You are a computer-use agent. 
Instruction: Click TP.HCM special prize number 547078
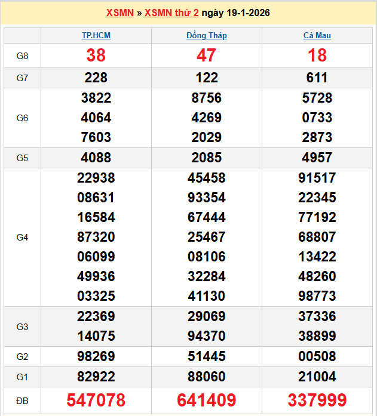(96, 400)
